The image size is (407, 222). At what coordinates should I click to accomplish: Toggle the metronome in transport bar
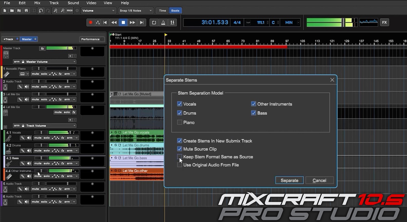[163, 22]
